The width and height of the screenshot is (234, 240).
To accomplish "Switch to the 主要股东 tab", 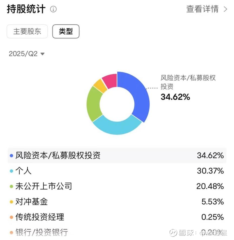I will (x=27, y=31).
